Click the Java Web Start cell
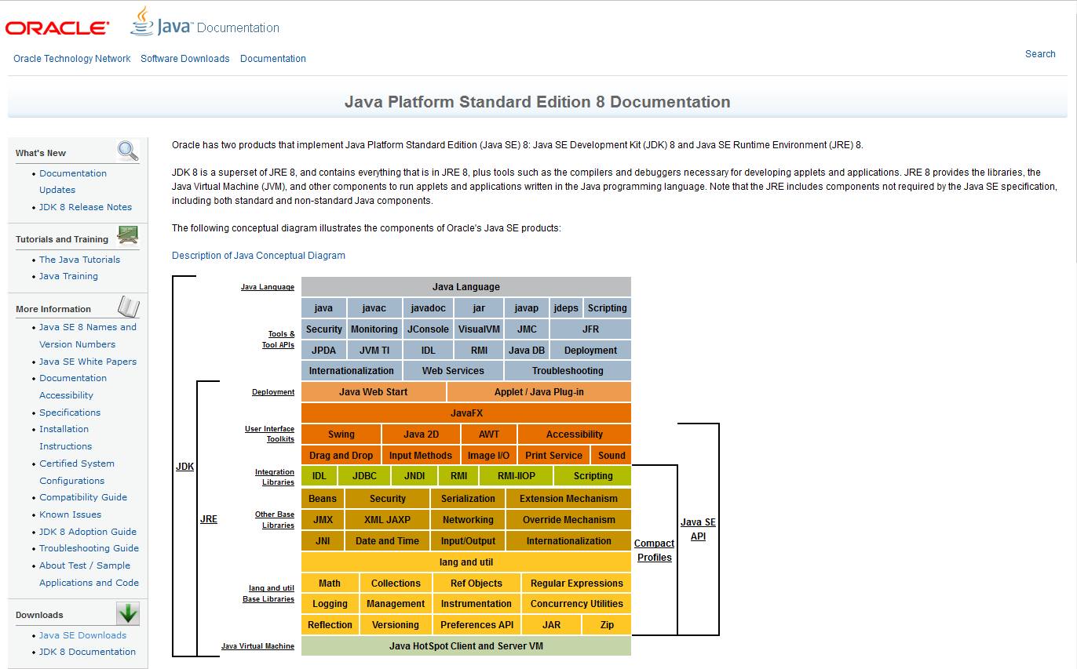Screen dimensions: 1077x669 (x=374, y=392)
